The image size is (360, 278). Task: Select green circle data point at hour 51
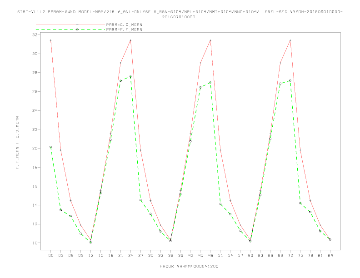(220, 204)
